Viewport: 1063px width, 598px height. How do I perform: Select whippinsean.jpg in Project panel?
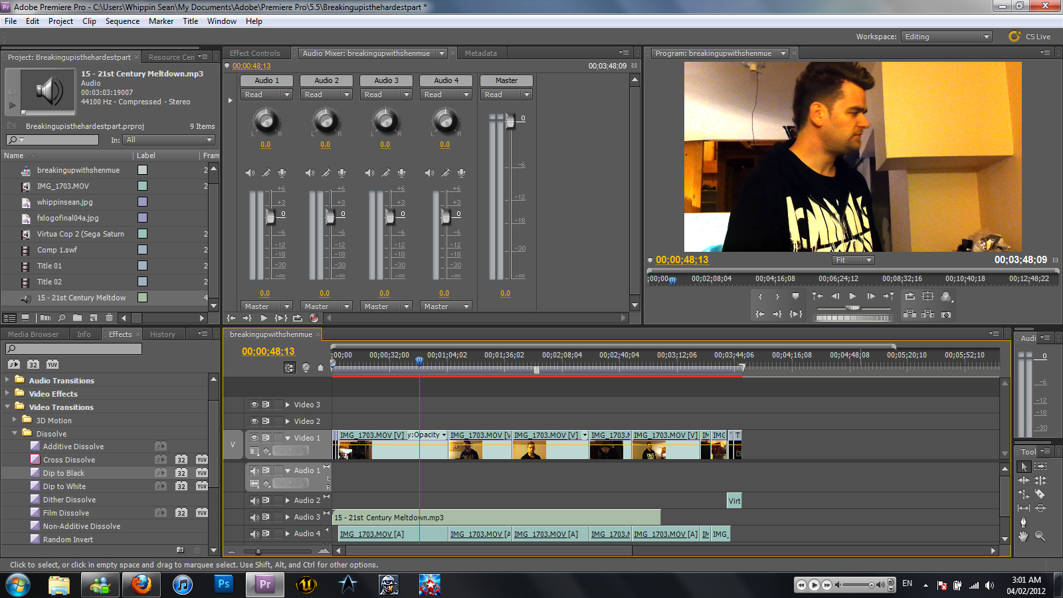click(65, 202)
